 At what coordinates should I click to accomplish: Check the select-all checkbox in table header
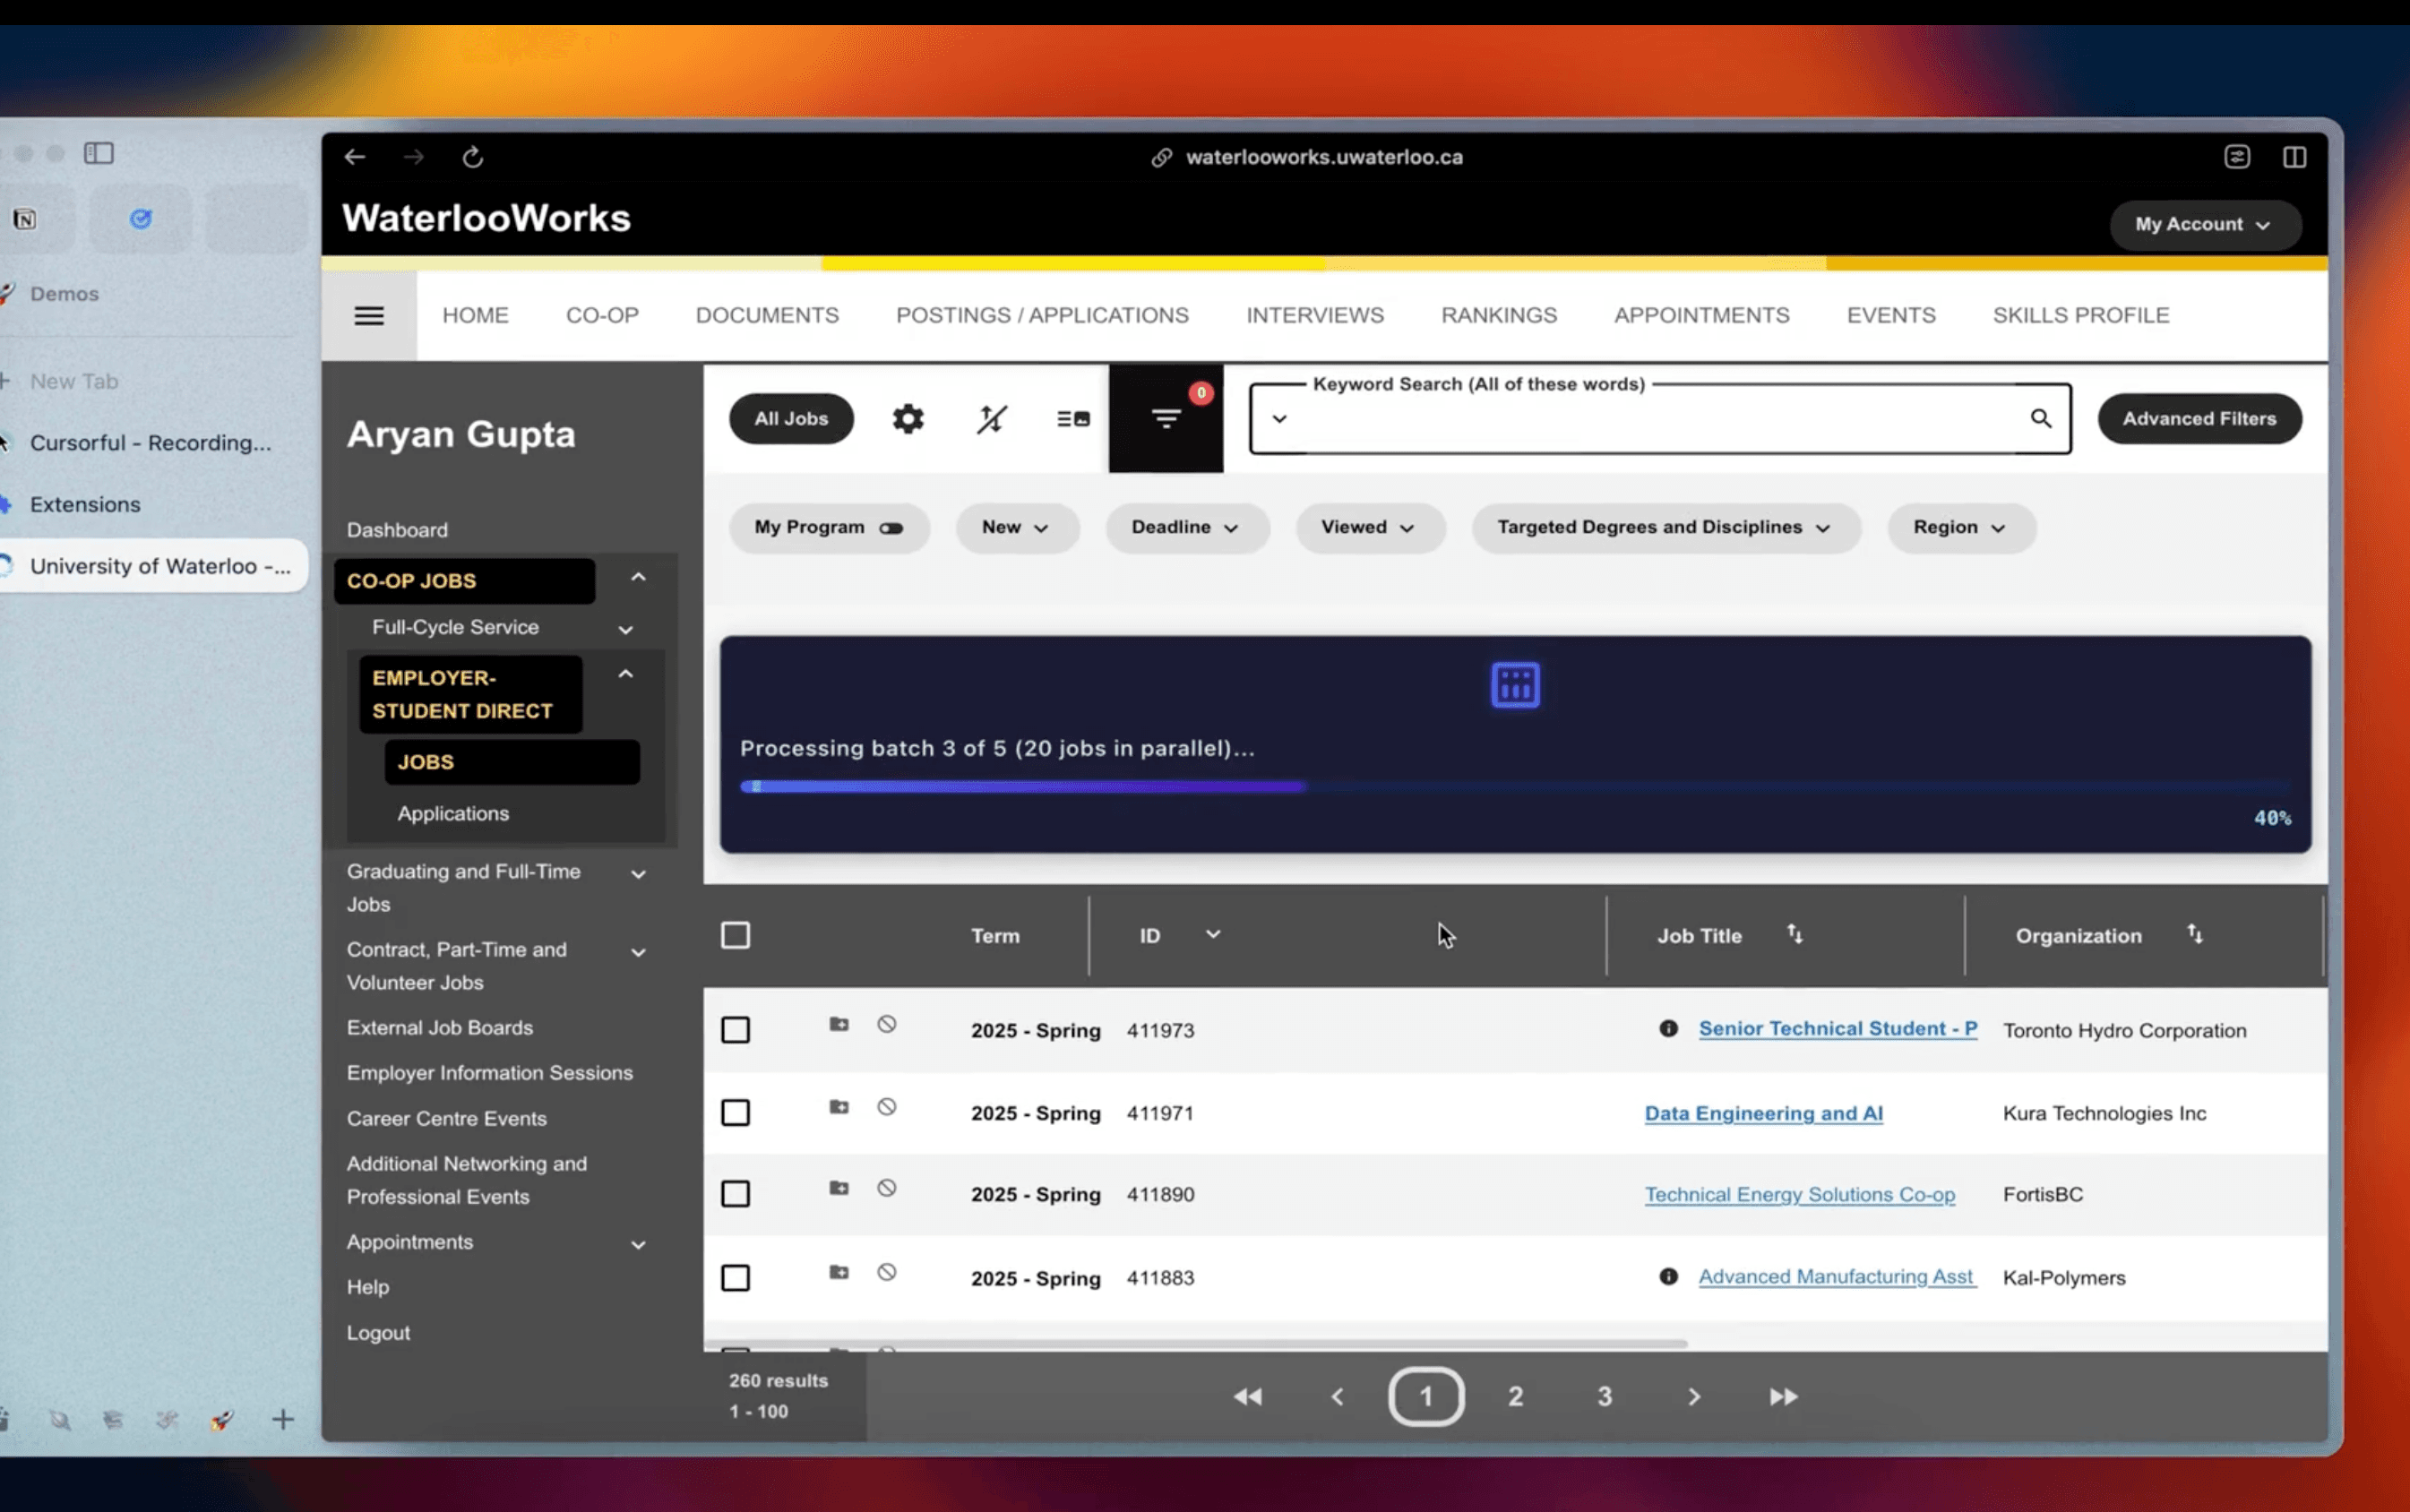[x=735, y=935]
